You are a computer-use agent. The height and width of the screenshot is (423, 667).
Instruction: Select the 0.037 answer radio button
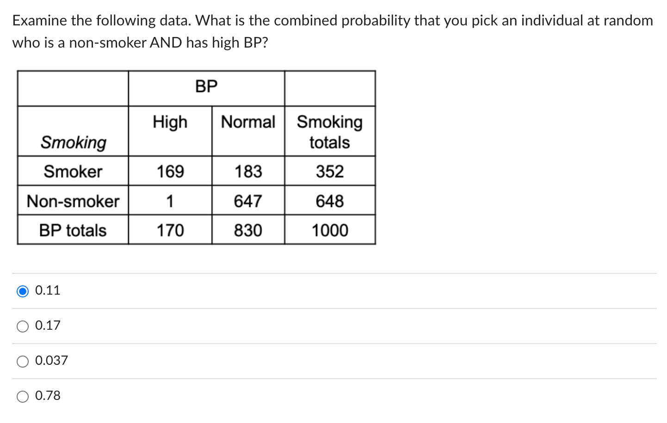click(x=22, y=361)
